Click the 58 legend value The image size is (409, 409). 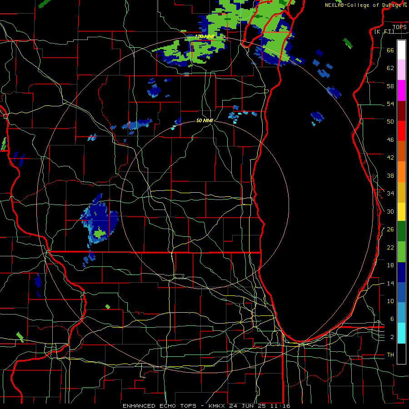coord(390,86)
